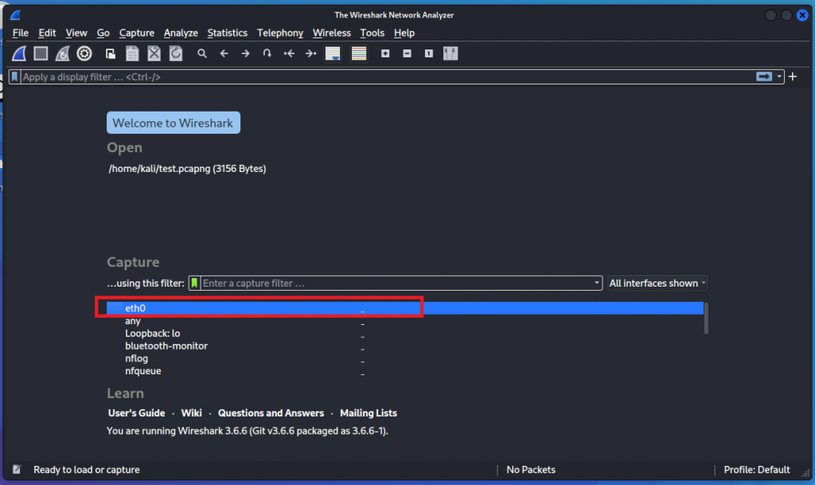Open the File menu
The image size is (815, 485).
20,33
